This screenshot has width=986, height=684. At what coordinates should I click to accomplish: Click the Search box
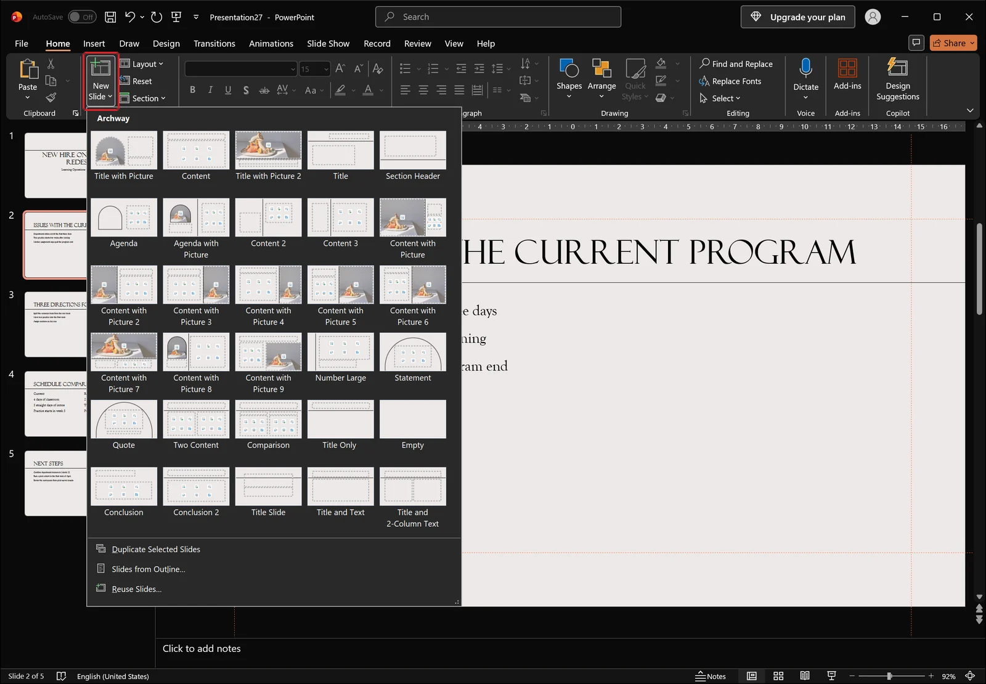[498, 17]
